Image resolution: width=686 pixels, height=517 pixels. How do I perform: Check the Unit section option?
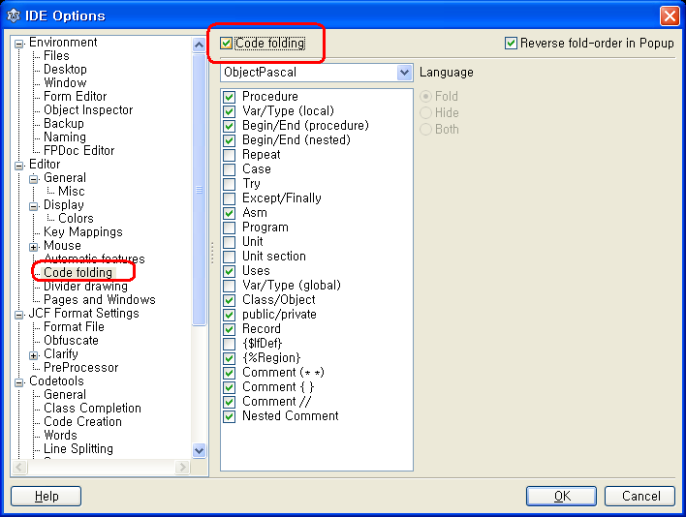click(x=229, y=257)
